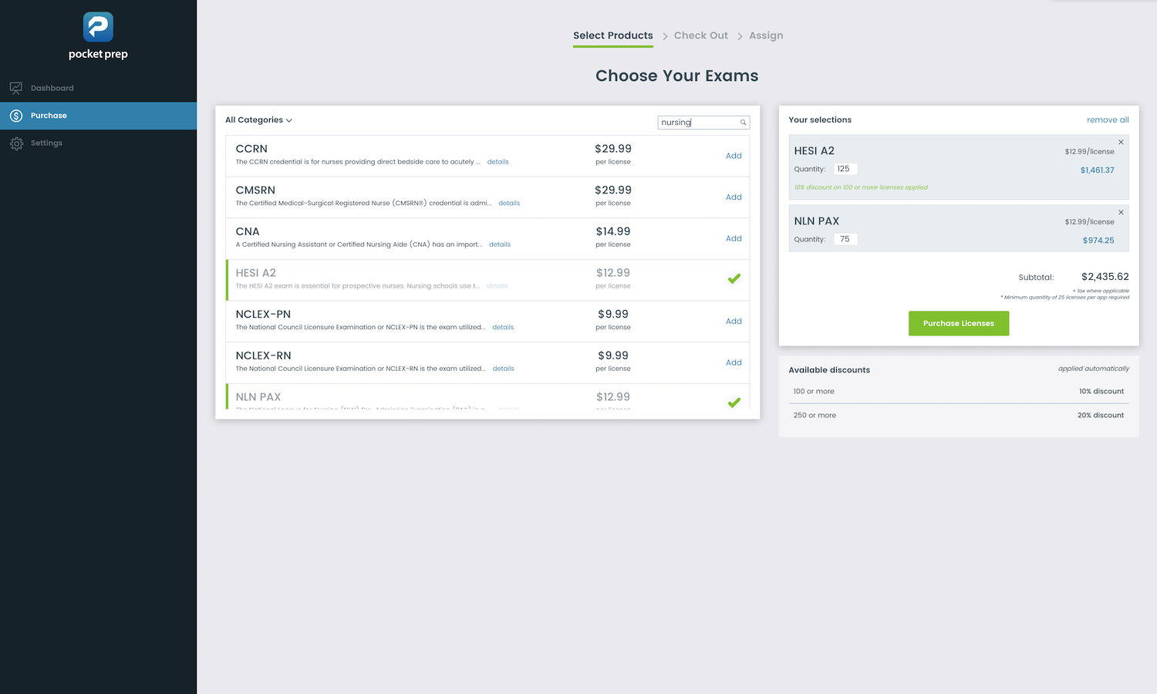Remove HESI A2 with its X icon
Image resolution: width=1157 pixels, height=694 pixels.
pyautogui.click(x=1121, y=143)
